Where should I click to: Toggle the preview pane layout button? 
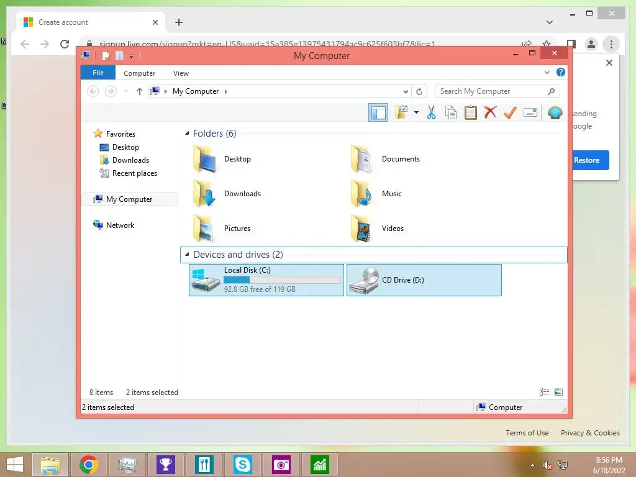[x=378, y=112]
